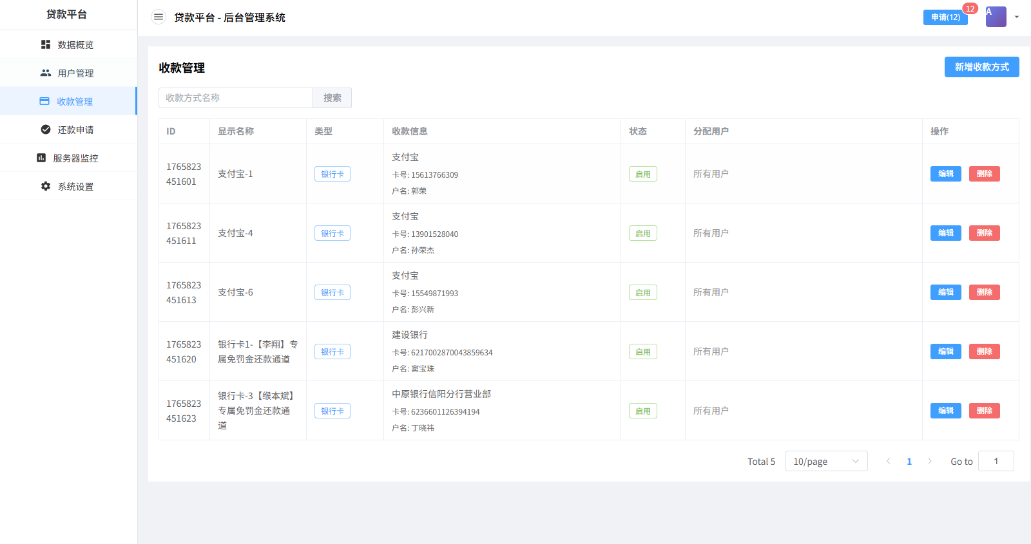
Task: Select page 1 in pagination
Action: (909, 461)
